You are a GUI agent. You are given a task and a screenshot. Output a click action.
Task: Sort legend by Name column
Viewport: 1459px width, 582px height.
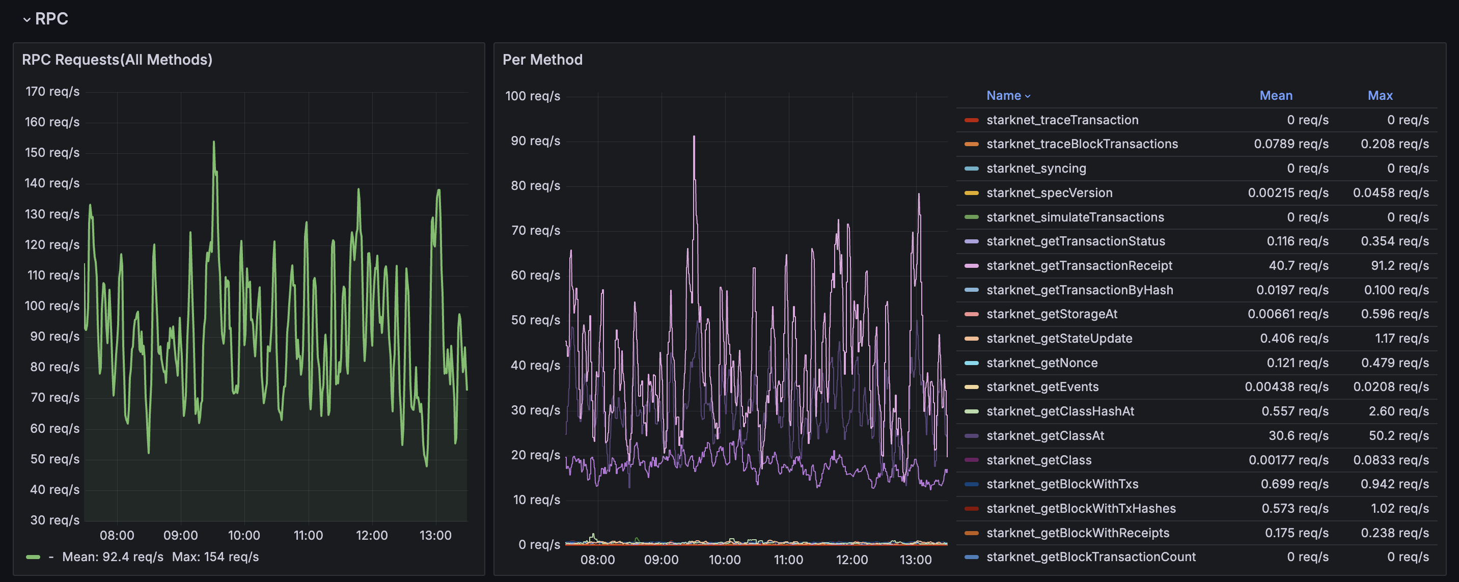click(1008, 95)
